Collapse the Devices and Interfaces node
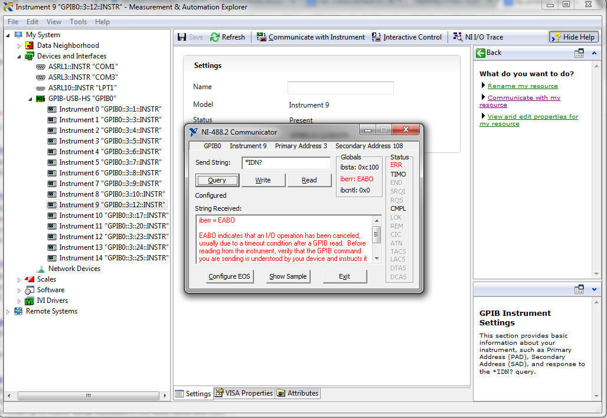 19,57
